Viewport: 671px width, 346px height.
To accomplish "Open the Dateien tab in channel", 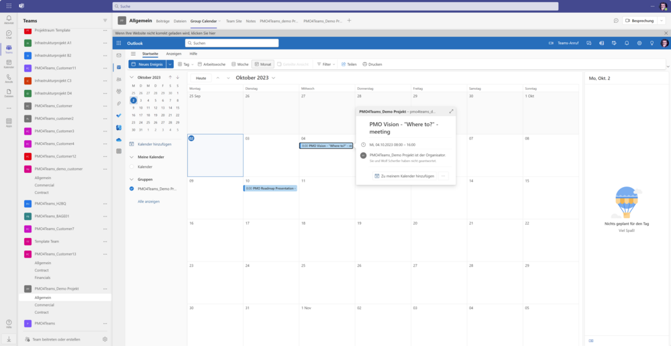I will click(x=180, y=21).
